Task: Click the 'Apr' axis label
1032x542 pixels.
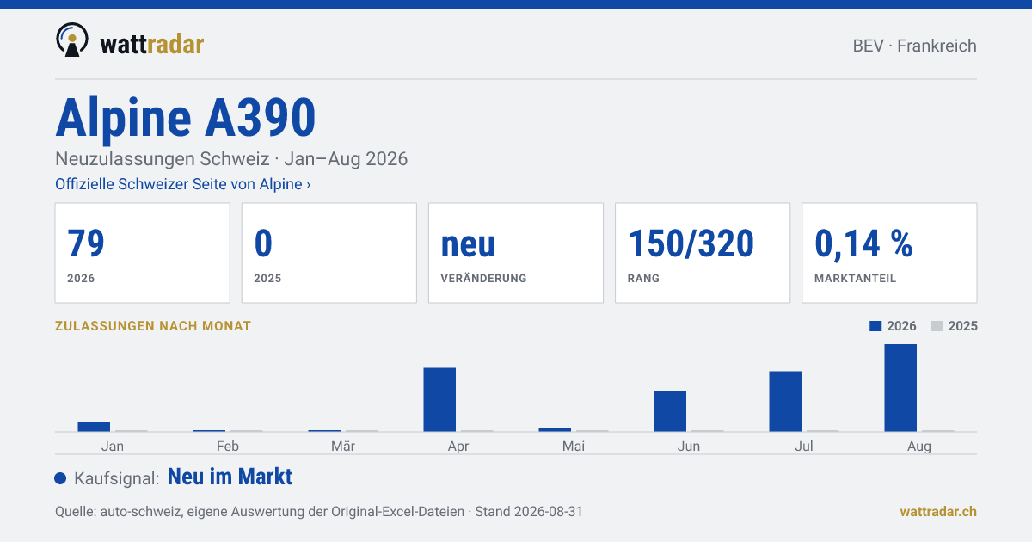Action: click(x=458, y=446)
